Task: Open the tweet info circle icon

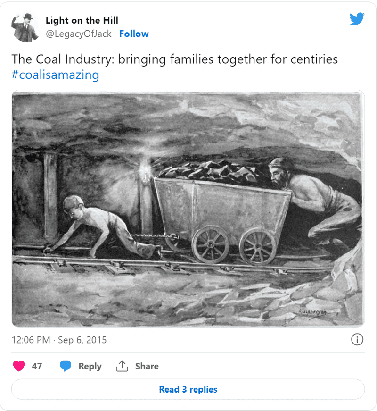Action: pos(357,339)
